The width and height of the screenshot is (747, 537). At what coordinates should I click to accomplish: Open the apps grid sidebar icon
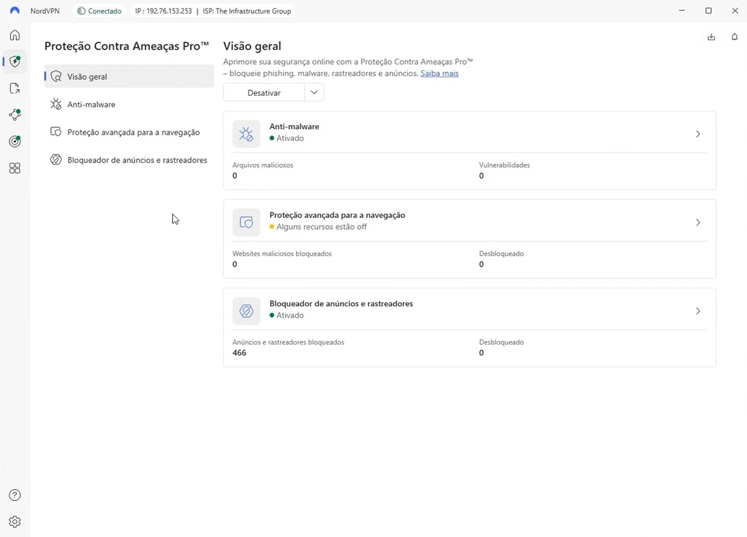click(x=15, y=168)
